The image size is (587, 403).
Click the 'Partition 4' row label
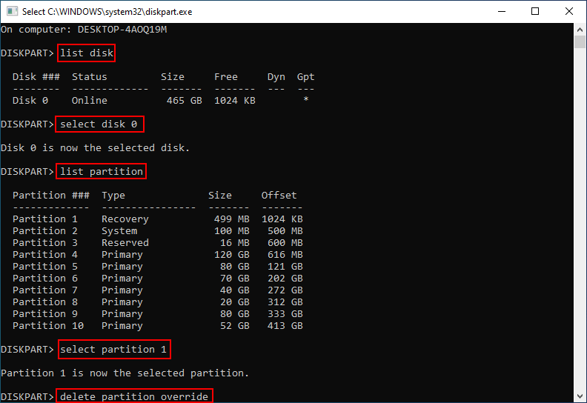[x=45, y=254]
